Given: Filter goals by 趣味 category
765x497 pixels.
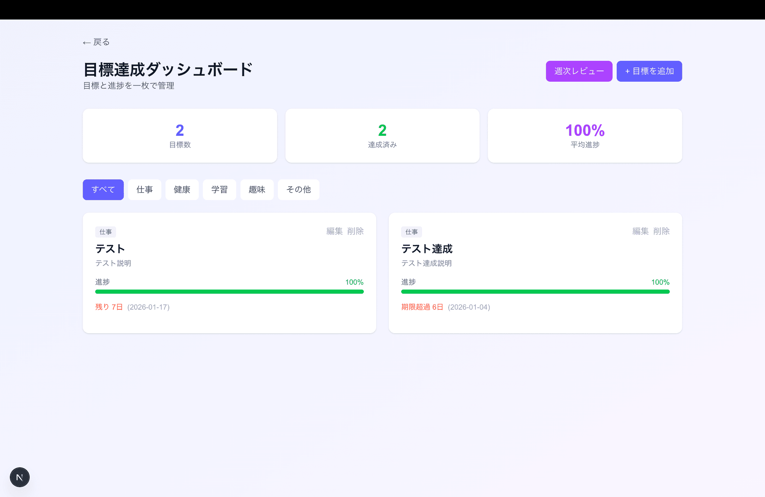Looking at the screenshot, I should click(x=257, y=190).
